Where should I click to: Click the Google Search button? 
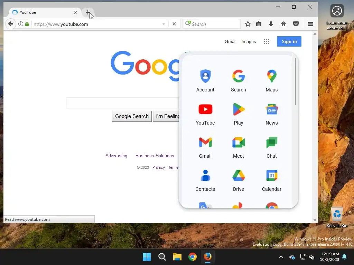(132, 116)
